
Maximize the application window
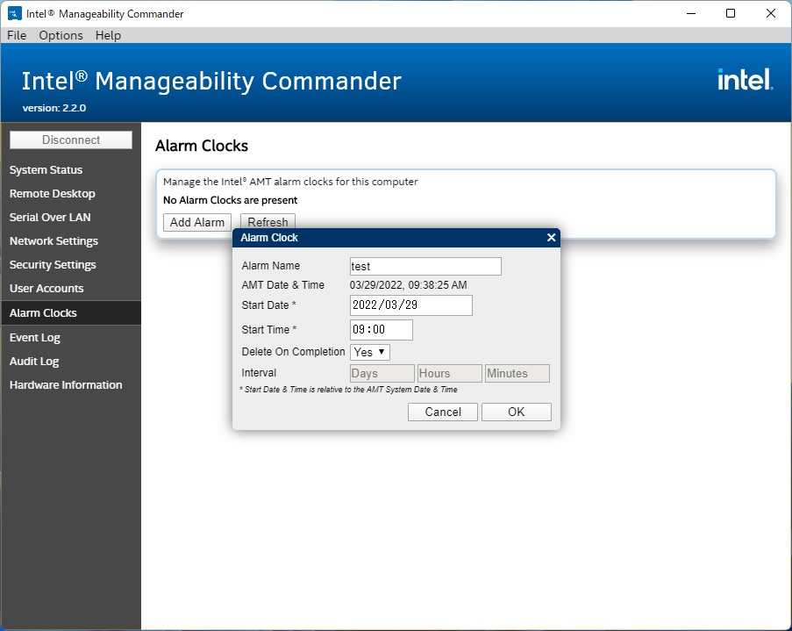[x=731, y=14]
